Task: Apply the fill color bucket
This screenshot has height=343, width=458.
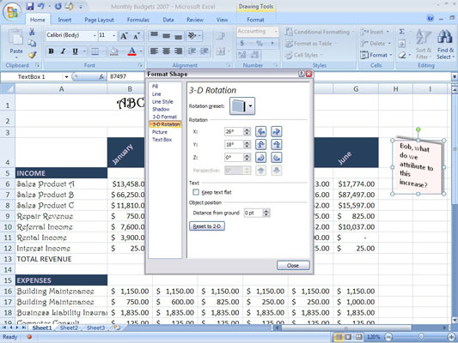Action: (x=114, y=51)
